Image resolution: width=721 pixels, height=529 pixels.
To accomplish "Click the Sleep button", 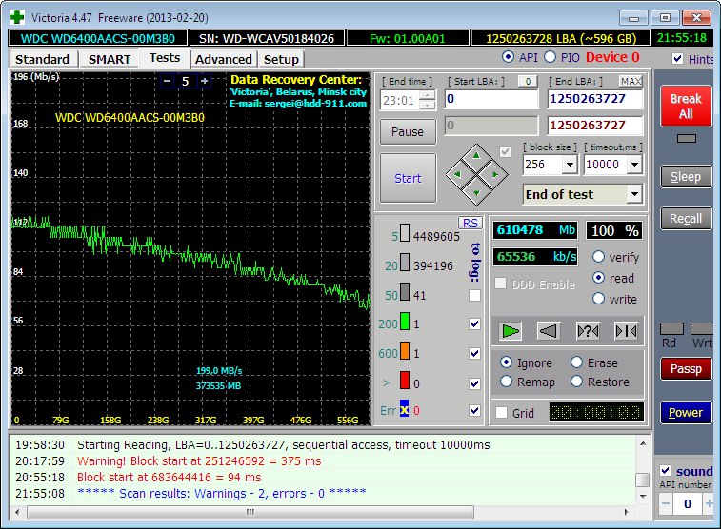I will pyautogui.click(x=686, y=177).
